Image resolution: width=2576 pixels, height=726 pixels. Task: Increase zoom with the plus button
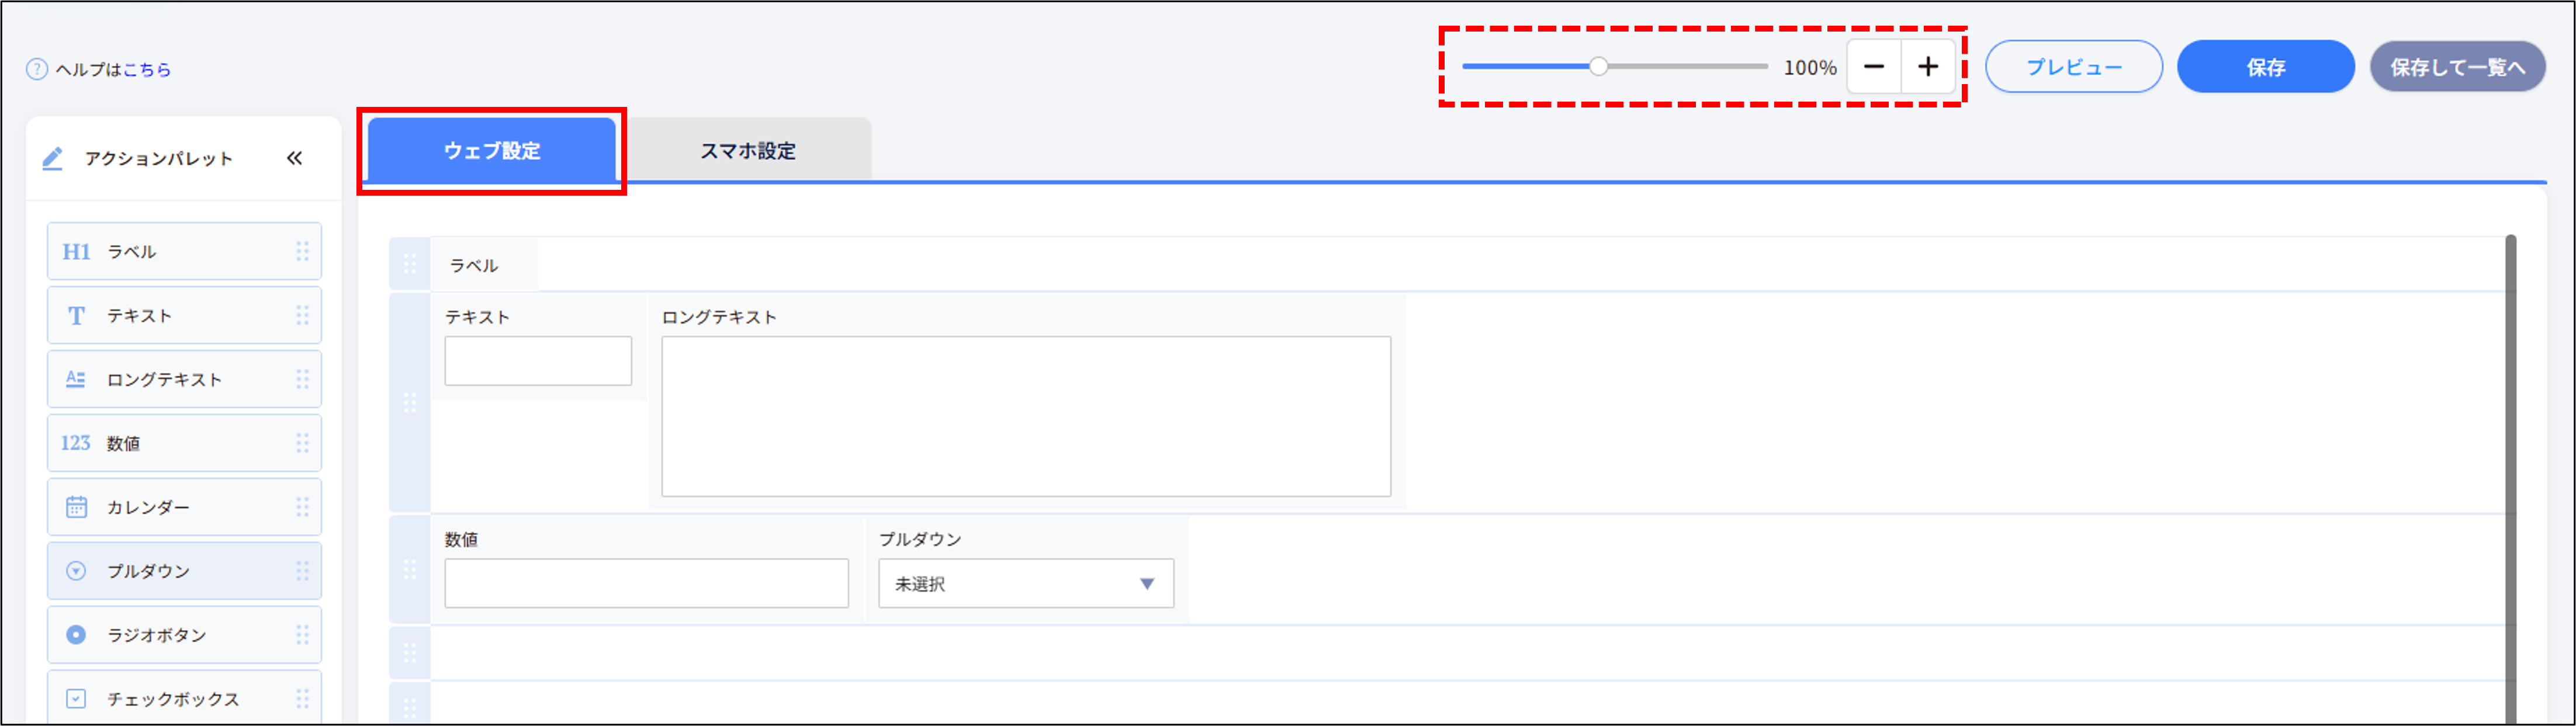pos(1928,67)
